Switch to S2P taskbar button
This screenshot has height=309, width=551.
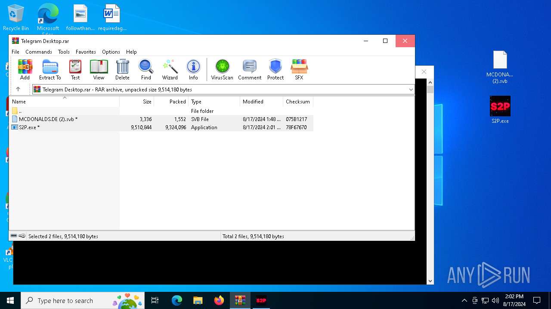261,300
